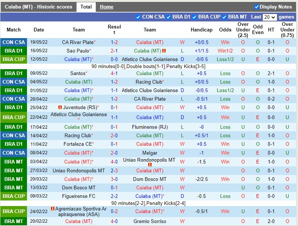Open the Home tab
Image resolution: width=298 pixels, height=226 pixels.
pyautogui.click(x=106, y=7)
